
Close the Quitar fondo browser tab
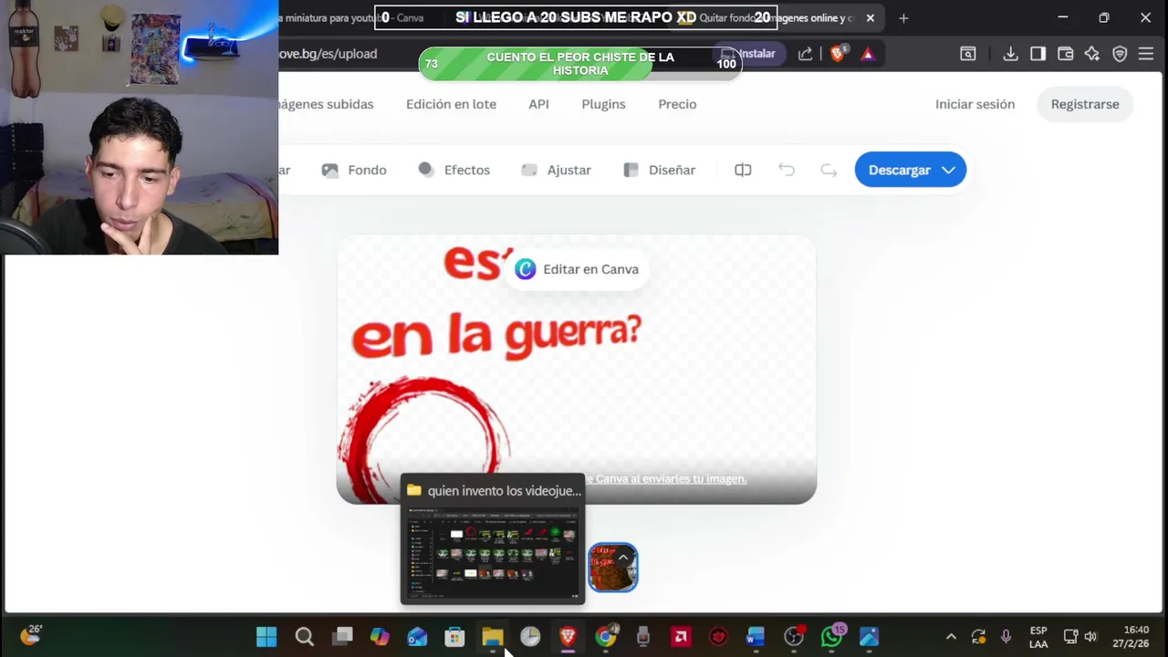pos(870,17)
